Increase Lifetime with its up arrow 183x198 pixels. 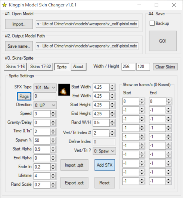(x=53, y=174)
